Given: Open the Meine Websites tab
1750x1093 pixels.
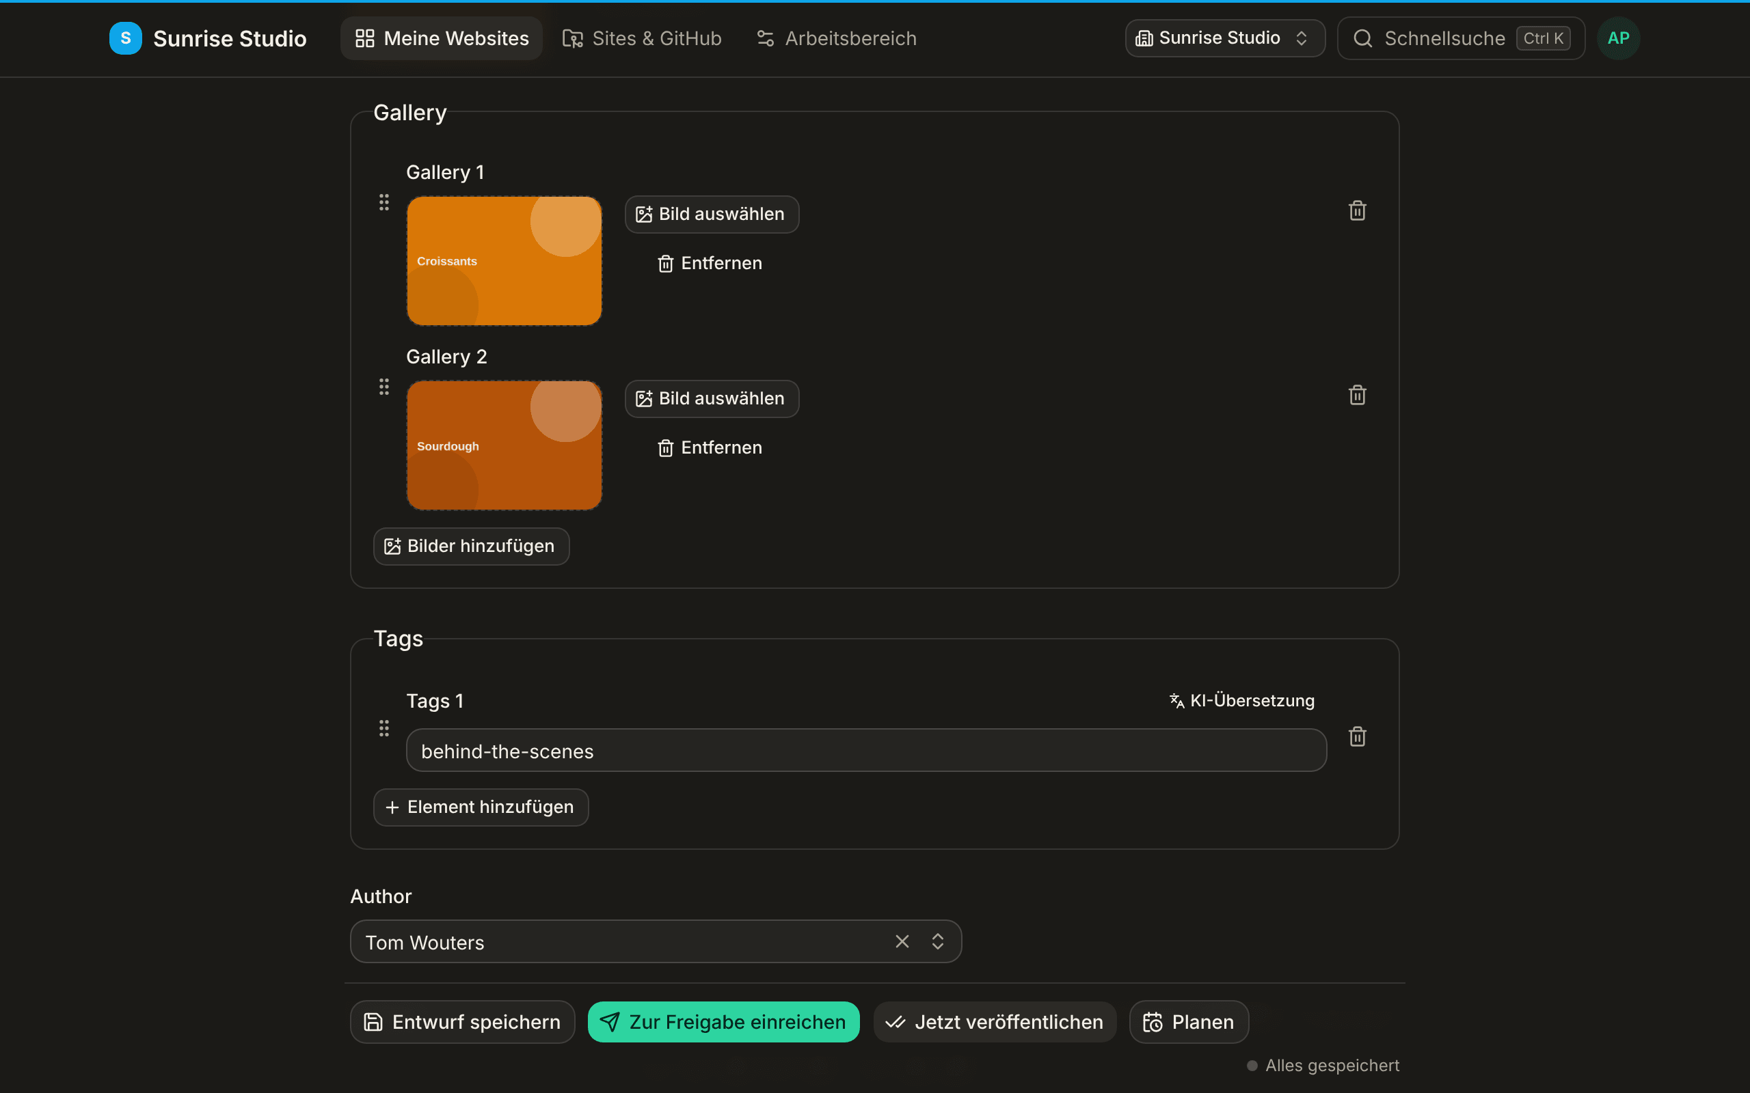Looking at the screenshot, I should pos(442,38).
